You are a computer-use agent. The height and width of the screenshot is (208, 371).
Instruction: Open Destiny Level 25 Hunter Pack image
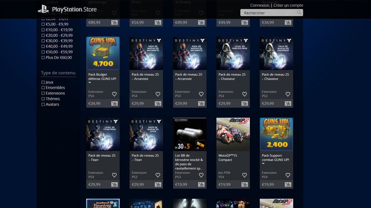pos(233,53)
